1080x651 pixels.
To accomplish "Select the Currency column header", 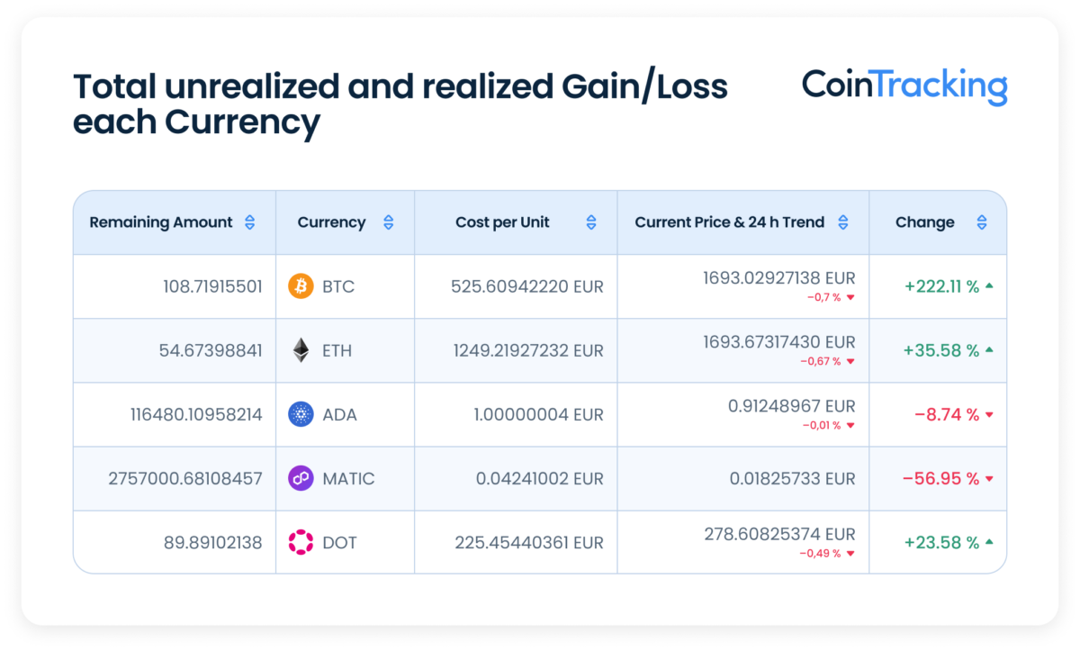I will [x=331, y=222].
